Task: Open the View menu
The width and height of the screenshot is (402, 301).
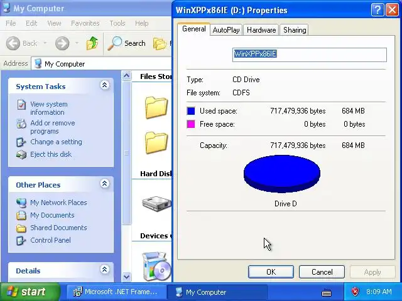Action: [x=54, y=23]
